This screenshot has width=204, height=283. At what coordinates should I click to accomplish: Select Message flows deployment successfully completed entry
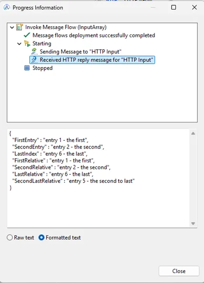94,35
